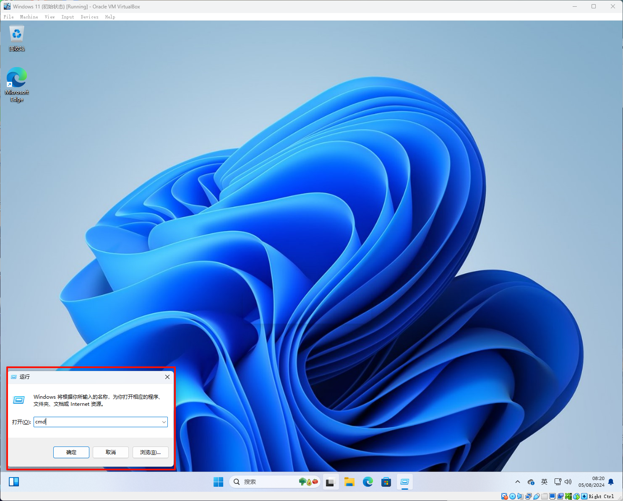Click the taskbar search box
The height and width of the screenshot is (501, 623).
[x=275, y=482]
